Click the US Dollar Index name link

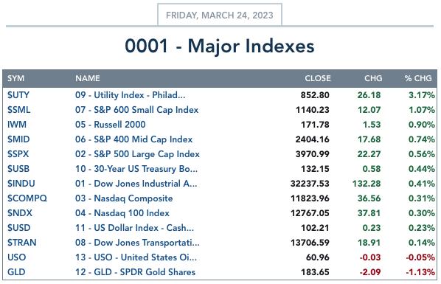pos(134,228)
